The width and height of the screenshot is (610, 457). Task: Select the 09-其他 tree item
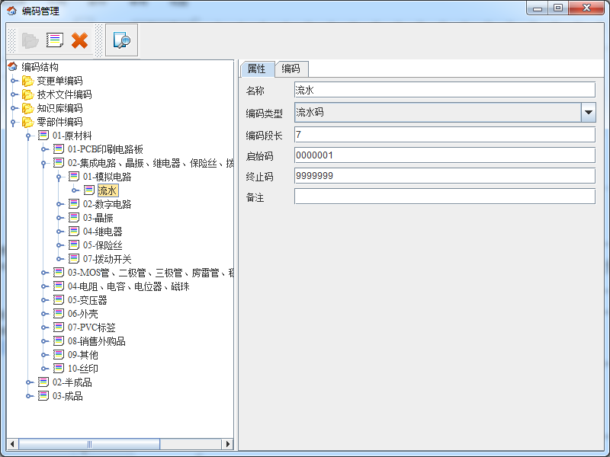pos(83,355)
